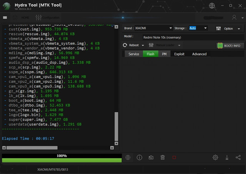
Task: Click log scroll right arrow
Action: [112, 147]
